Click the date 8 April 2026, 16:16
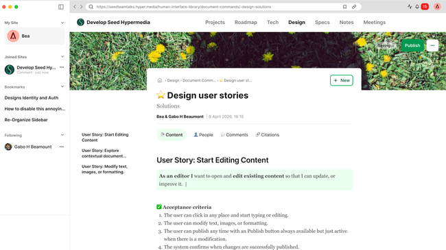Image resolution: width=446 pixels, height=250 pixels. pos(226,116)
